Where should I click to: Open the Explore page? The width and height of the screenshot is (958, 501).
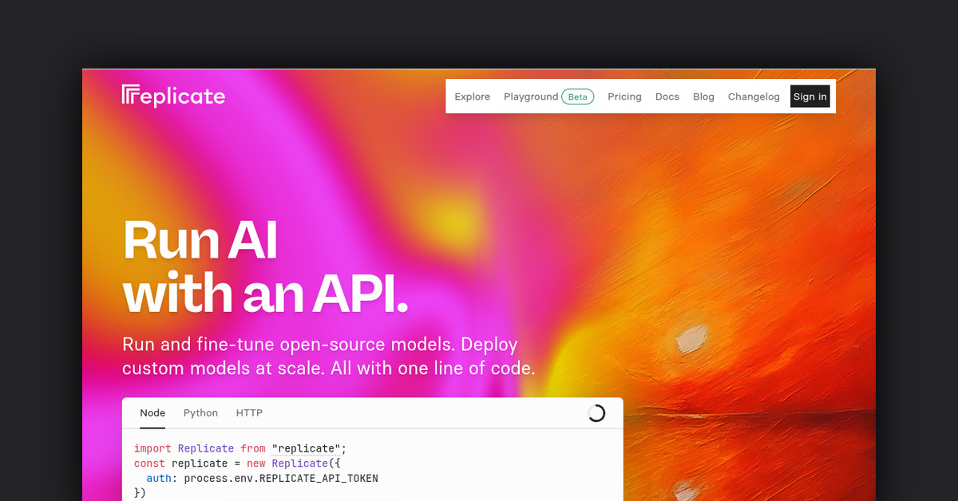click(x=472, y=97)
